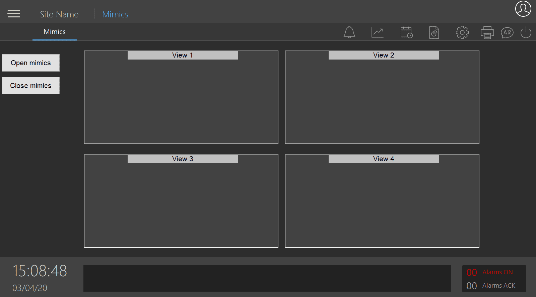Click the Alarms ON counter

point(490,272)
